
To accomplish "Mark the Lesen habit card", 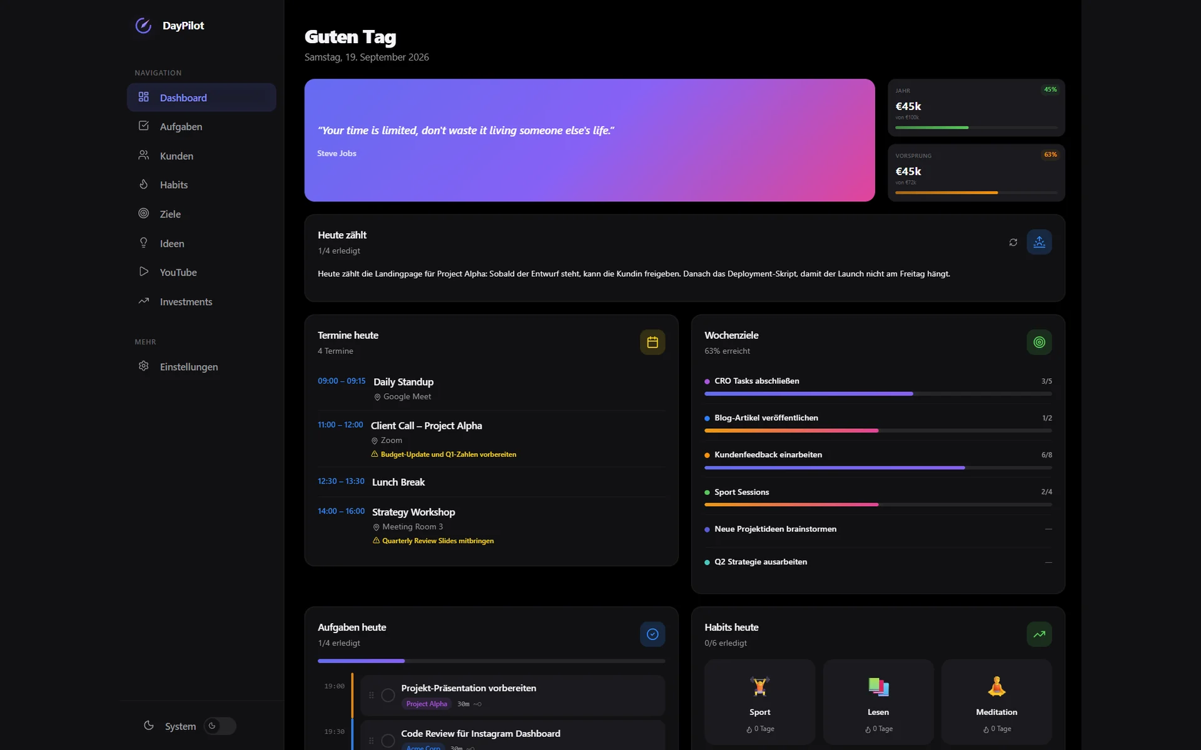I will pos(878,701).
